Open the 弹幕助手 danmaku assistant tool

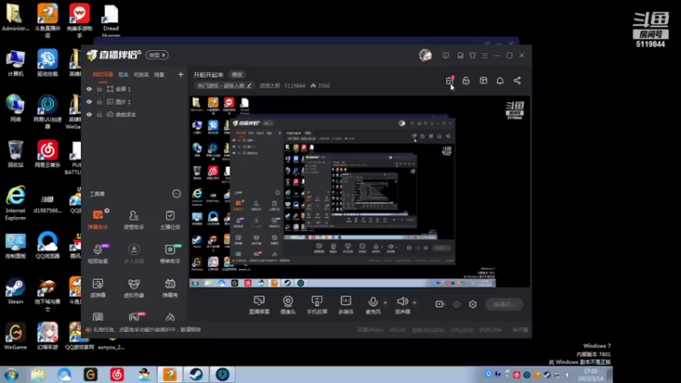[x=98, y=219]
